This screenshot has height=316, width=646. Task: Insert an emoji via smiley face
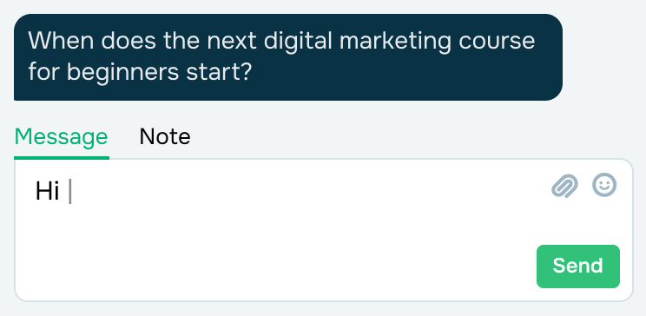(x=604, y=185)
